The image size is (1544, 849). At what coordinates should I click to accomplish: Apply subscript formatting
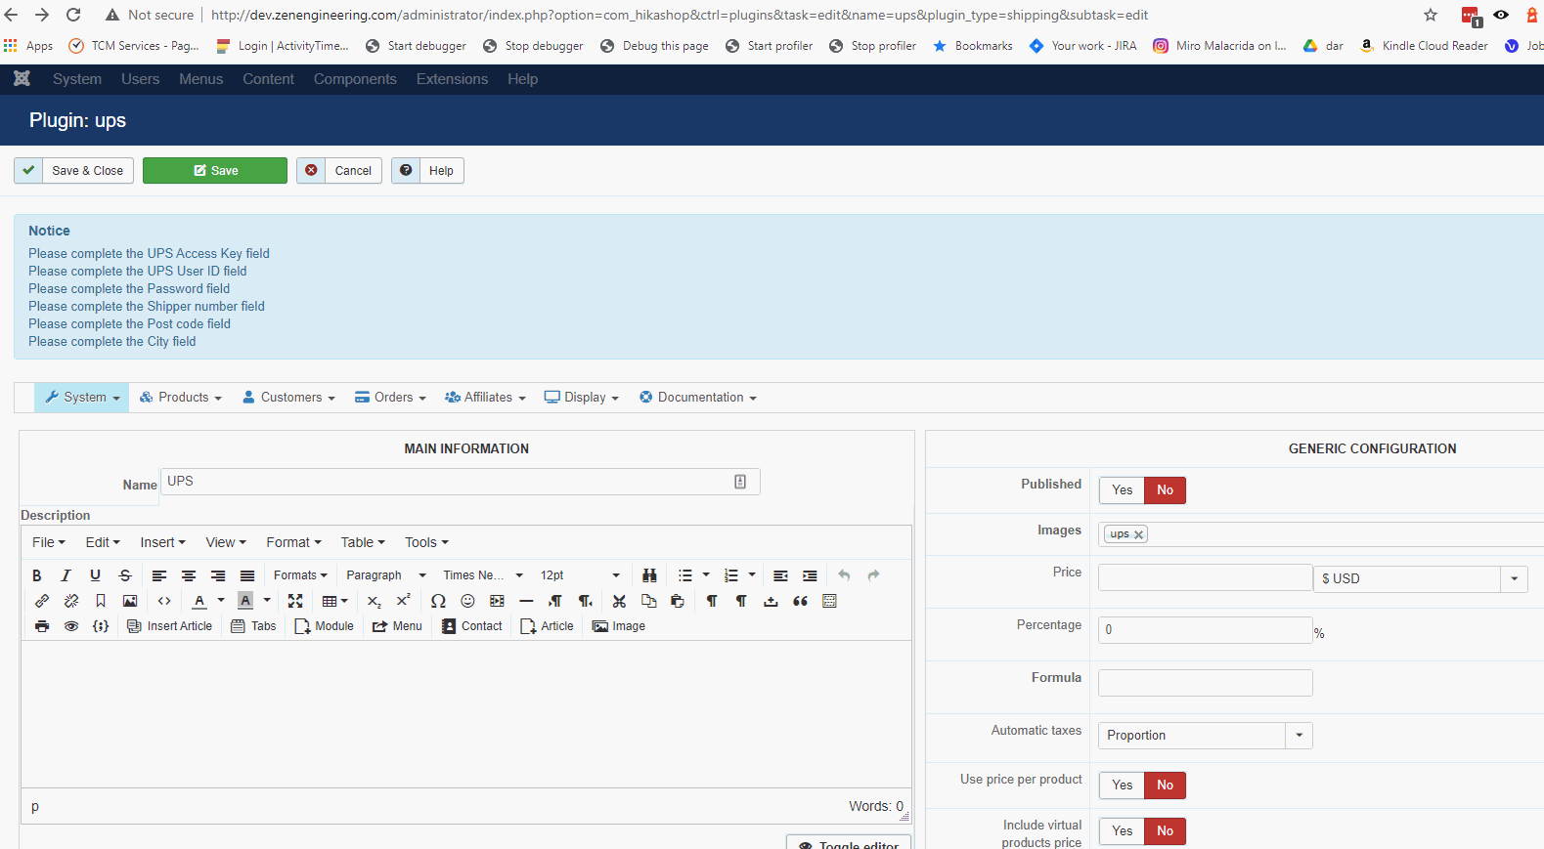pyautogui.click(x=375, y=601)
